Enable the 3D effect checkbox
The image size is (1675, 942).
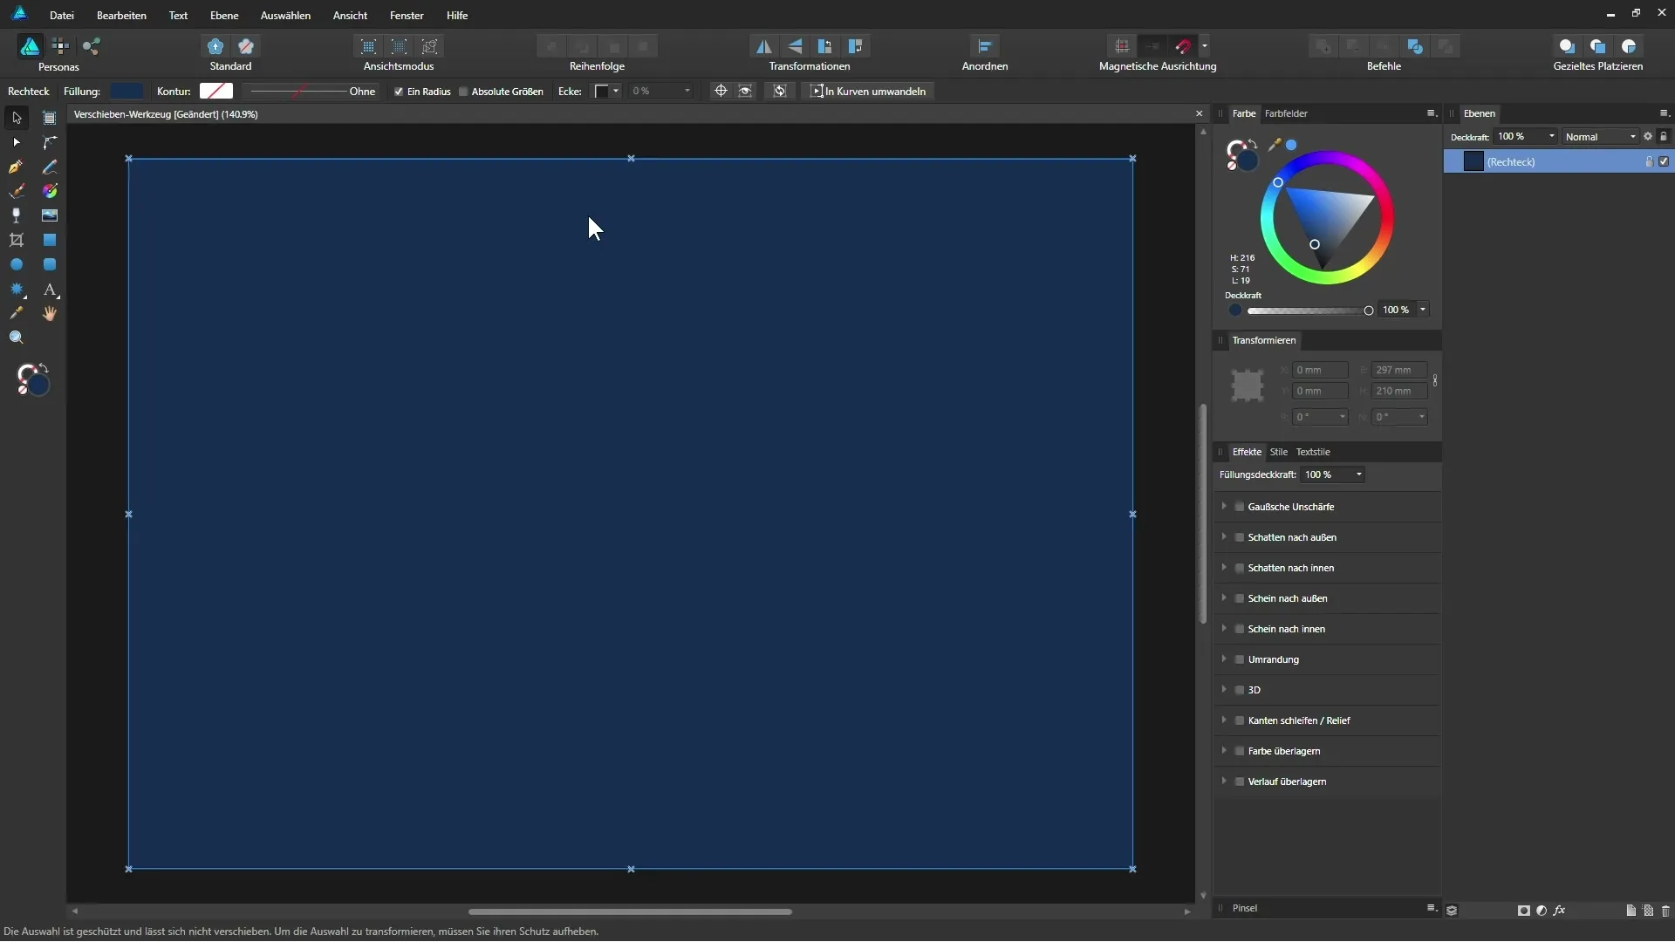(x=1239, y=690)
